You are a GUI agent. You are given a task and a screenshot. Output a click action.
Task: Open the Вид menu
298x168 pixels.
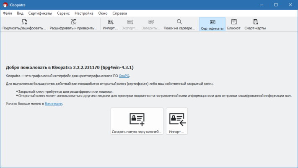20,13
